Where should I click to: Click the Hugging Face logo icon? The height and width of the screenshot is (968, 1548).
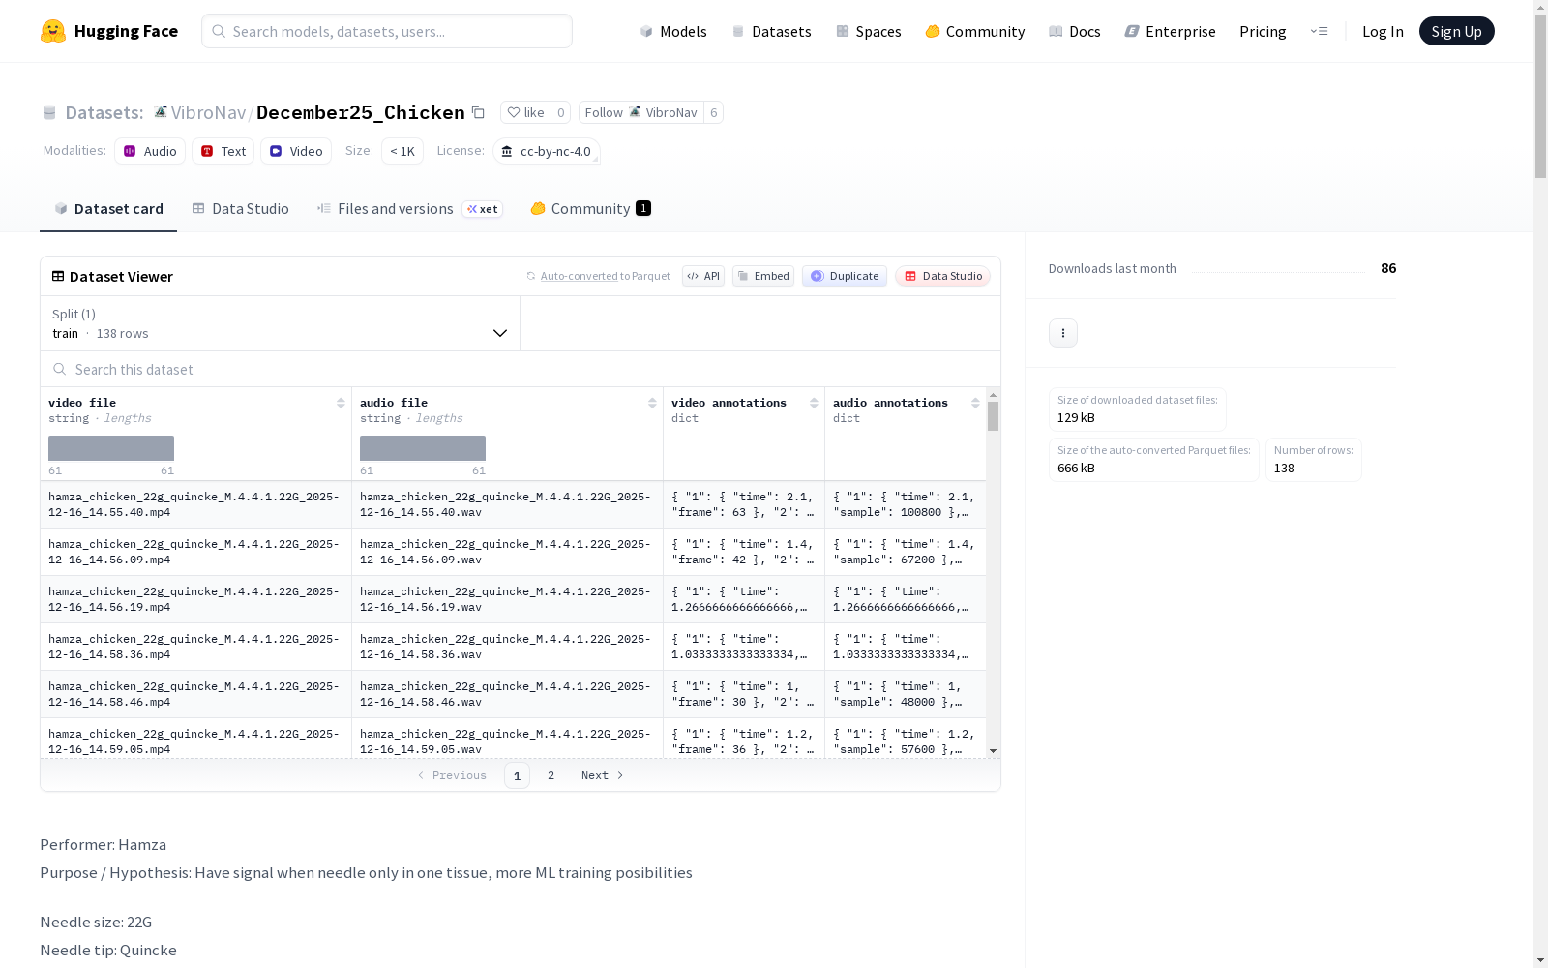(53, 31)
